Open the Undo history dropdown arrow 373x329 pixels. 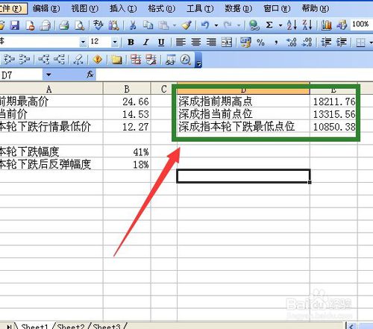click(x=216, y=25)
